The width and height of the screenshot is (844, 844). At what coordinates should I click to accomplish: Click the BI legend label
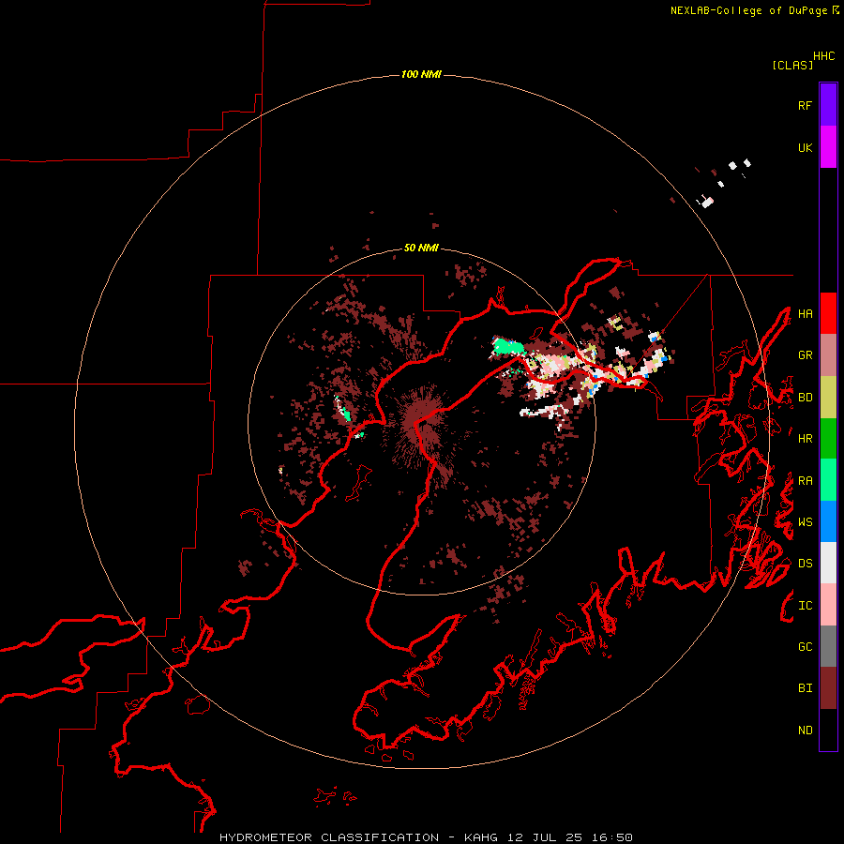point(805,688)
